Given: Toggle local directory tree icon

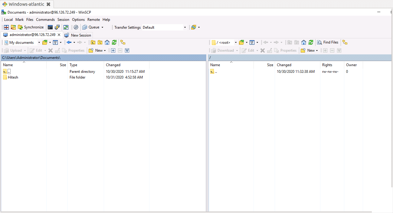Looking at the screenshot, I should (x=123, y=42).
